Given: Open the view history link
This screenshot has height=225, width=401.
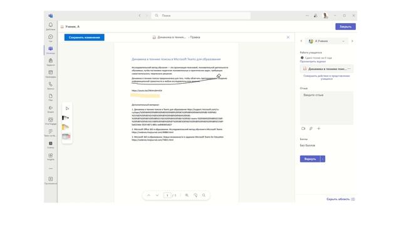Looking at the screenshot, I should pyautogui.click(x=313, y=61).
